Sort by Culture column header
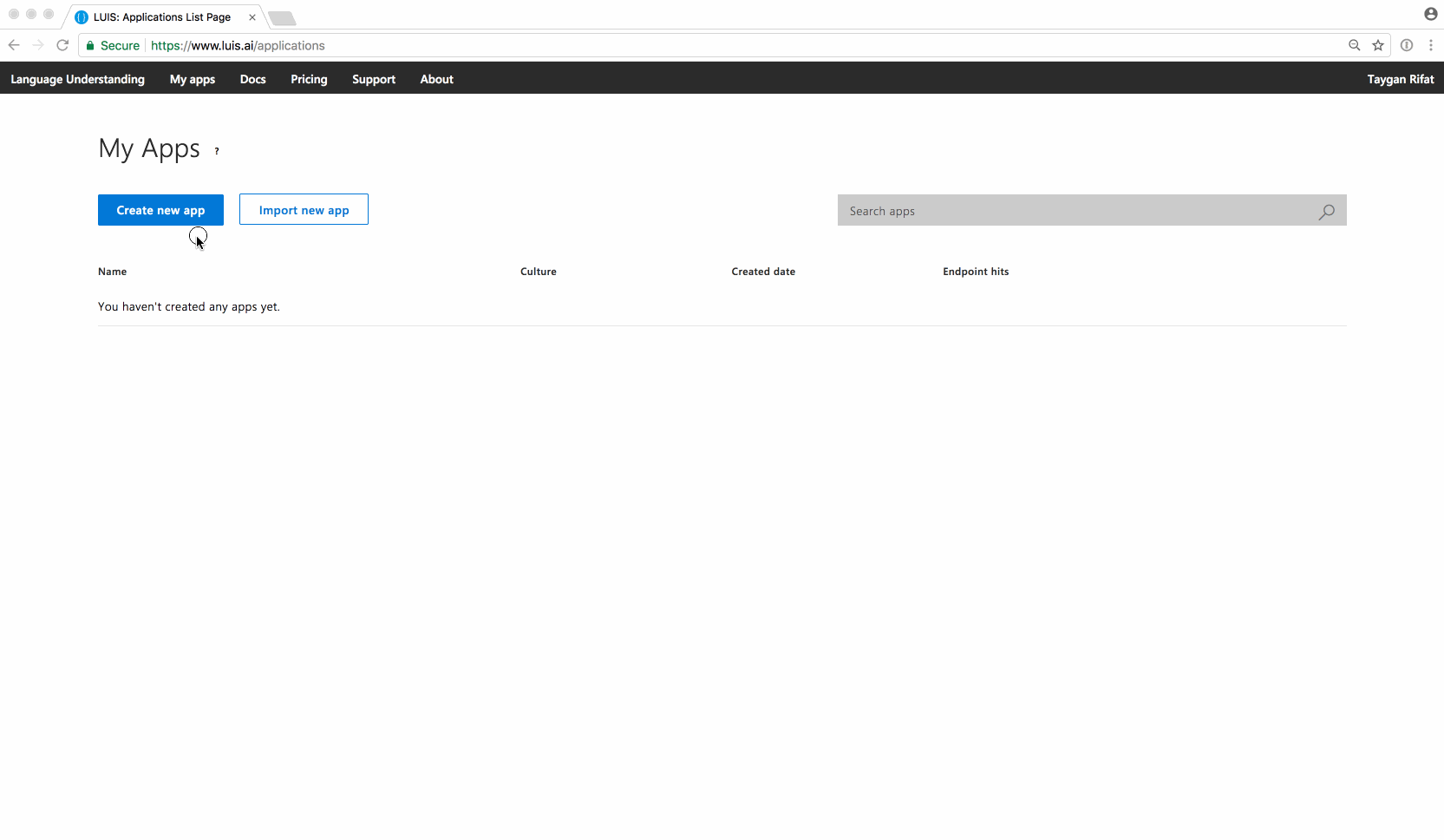 [539, 272]
